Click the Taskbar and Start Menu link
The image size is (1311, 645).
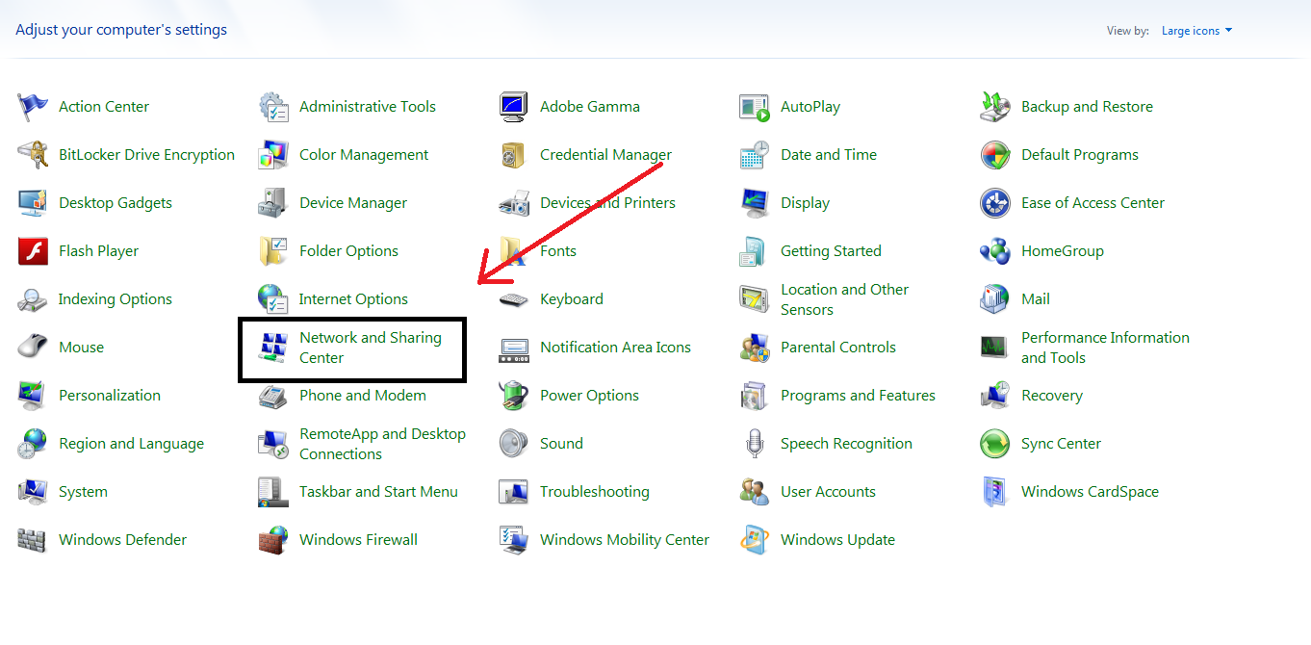click(x=378, y=492)
